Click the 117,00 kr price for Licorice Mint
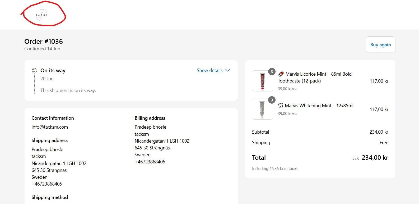This screenshot has height=204, width=419. click(x=379, y=81)
